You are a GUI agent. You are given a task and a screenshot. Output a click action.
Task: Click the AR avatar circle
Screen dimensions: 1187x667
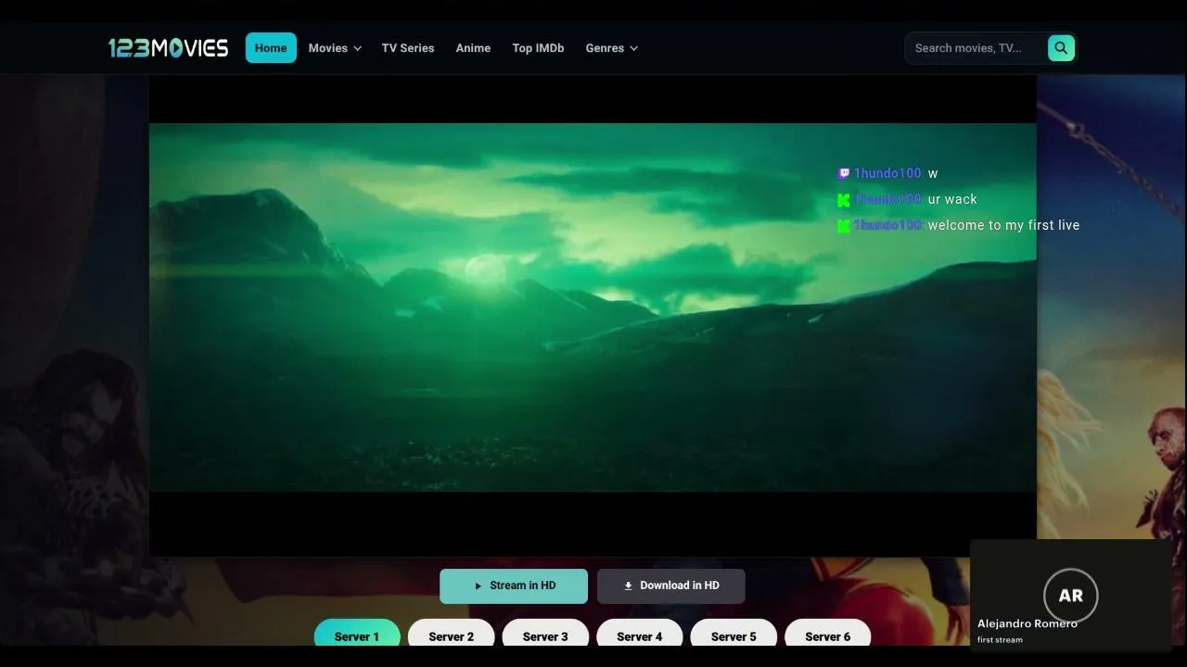tap(1070, 596)
